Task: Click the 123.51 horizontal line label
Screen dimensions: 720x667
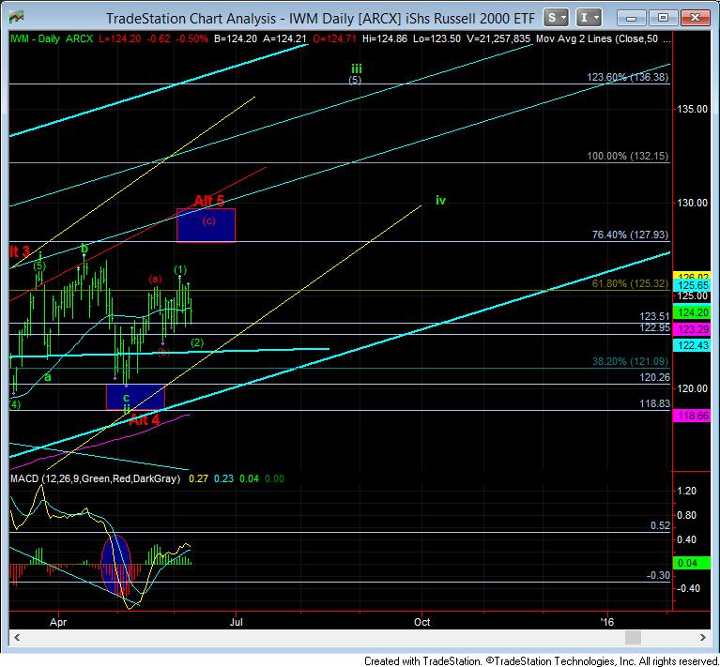Action: 655,316
